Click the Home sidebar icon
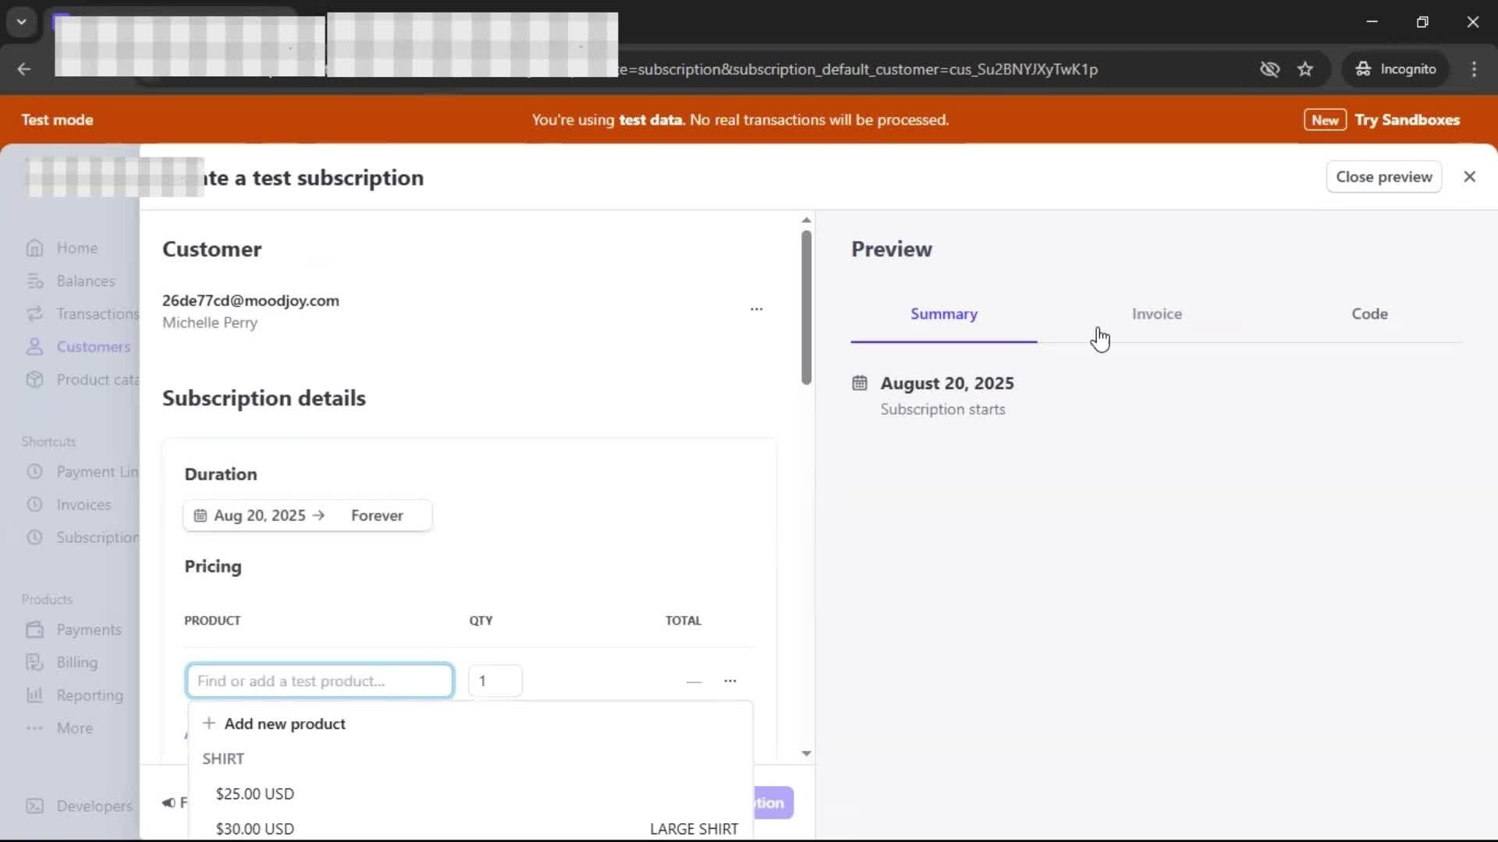Viewport: 1498px width, 842px height. coord(34,248)
